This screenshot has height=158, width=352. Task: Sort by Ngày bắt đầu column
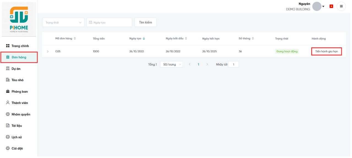coord(186,39)
